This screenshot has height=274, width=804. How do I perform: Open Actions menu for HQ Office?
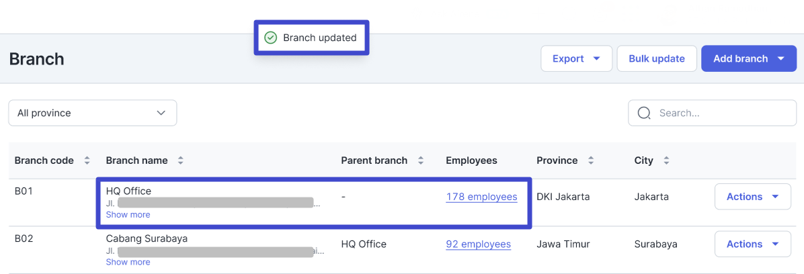tap(752, 197)
